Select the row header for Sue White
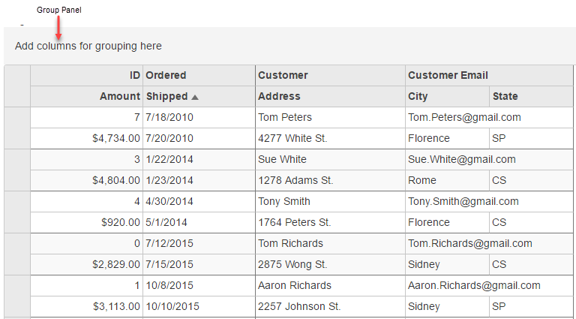The image size is (576, 319). (17, 170)
